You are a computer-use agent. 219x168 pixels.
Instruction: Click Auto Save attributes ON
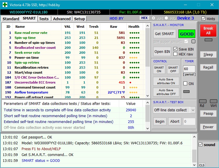point(166,81)
